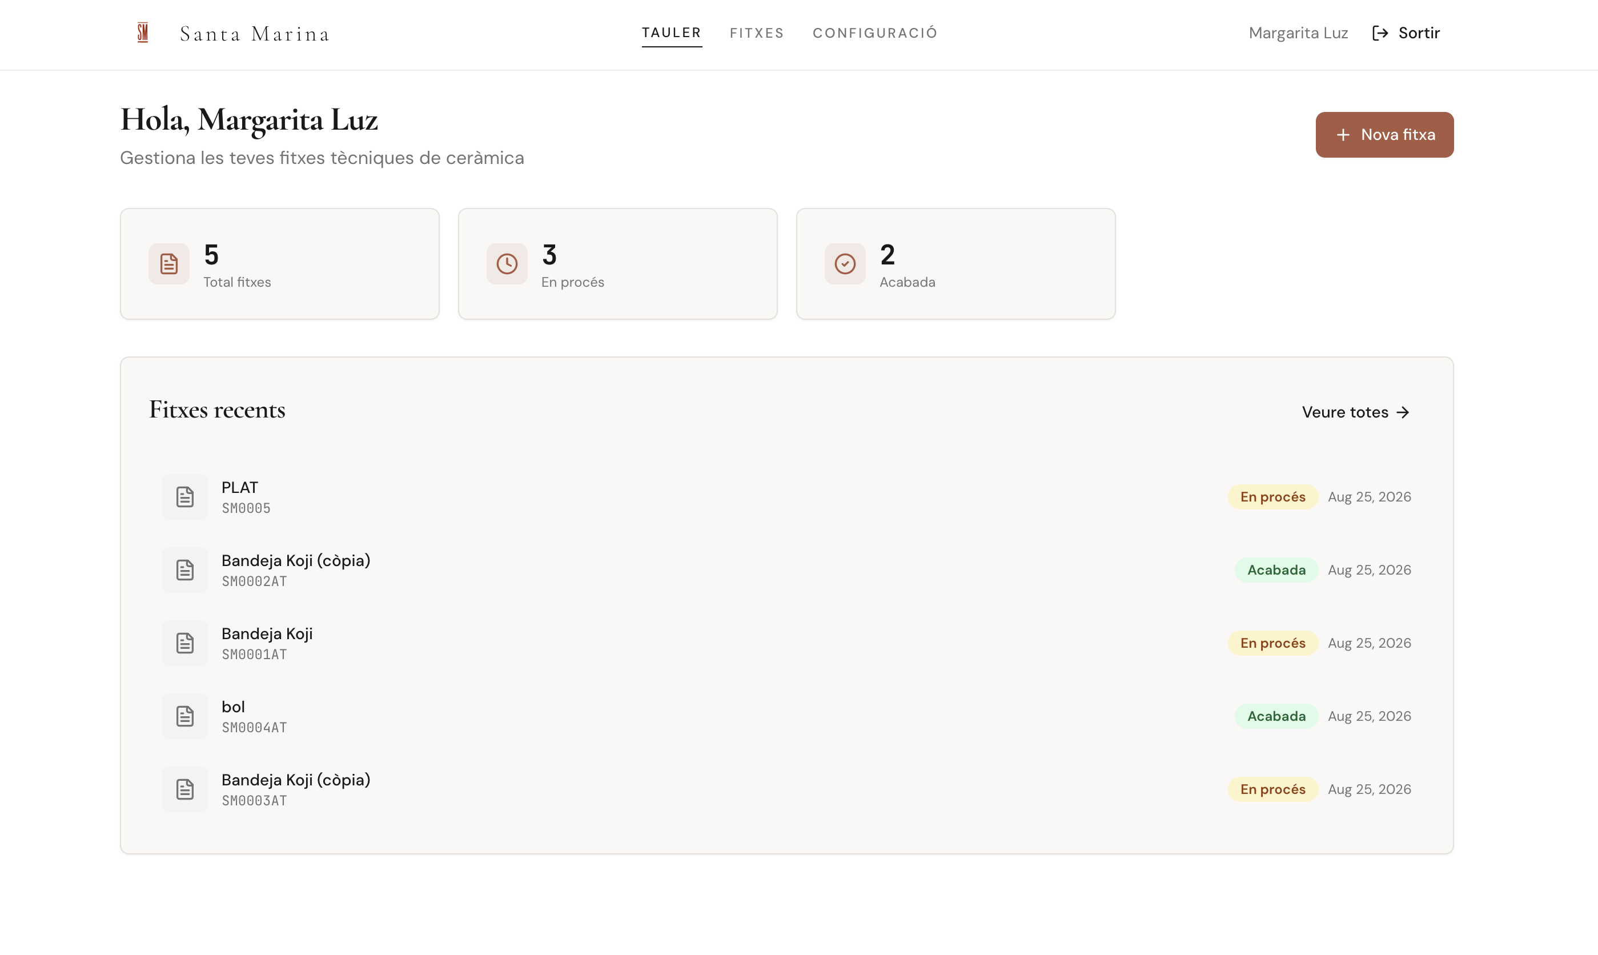The width and height of the screenshot is (1598, 955).
Task: Switch to the Tauler tab
Action: [672, 33]
